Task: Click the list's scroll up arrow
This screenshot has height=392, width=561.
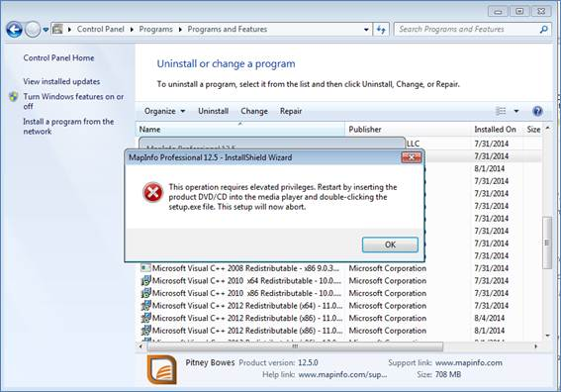Action: pyautogui.click(x=547, y=128)
